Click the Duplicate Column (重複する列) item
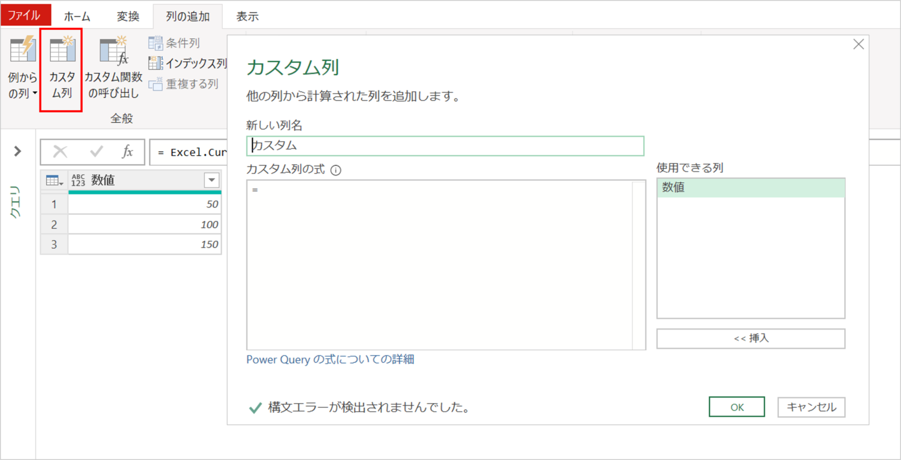 183,84
